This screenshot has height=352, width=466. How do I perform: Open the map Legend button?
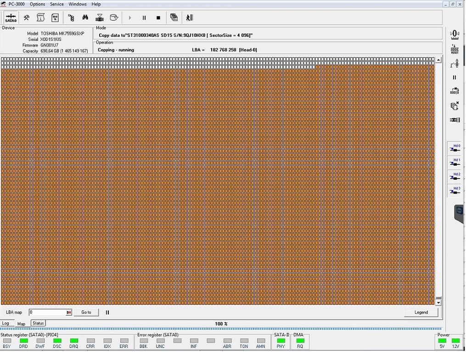pos(421,313)
